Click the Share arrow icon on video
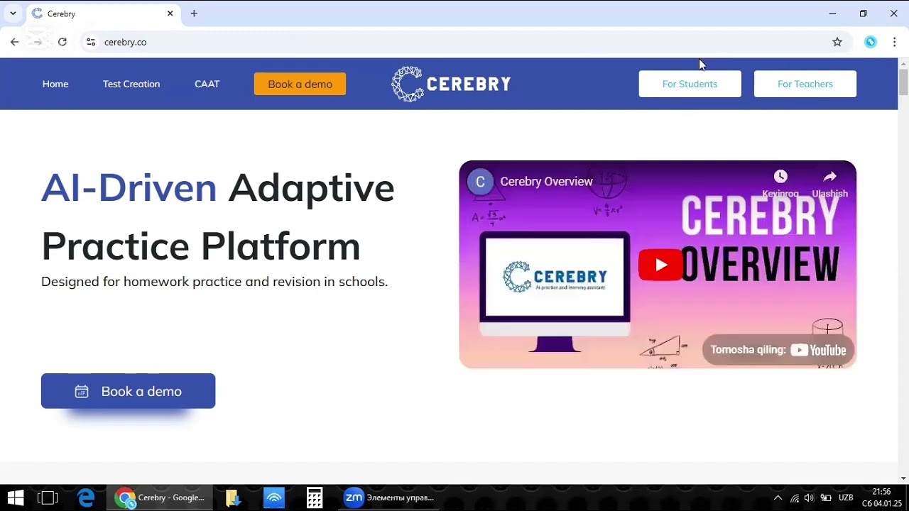This screenshot has width=909, height=511. (x=829, y=177)
